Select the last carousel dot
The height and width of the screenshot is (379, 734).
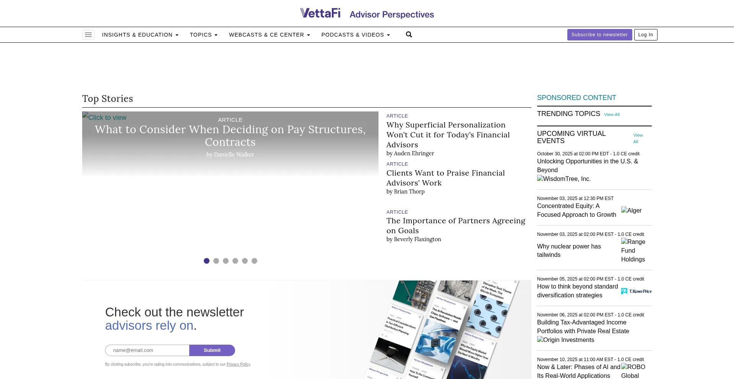coord(254,261)
